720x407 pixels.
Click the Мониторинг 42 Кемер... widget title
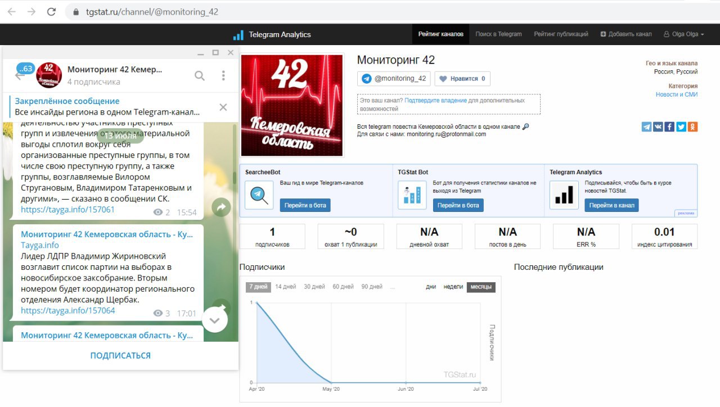pos(115,70)
